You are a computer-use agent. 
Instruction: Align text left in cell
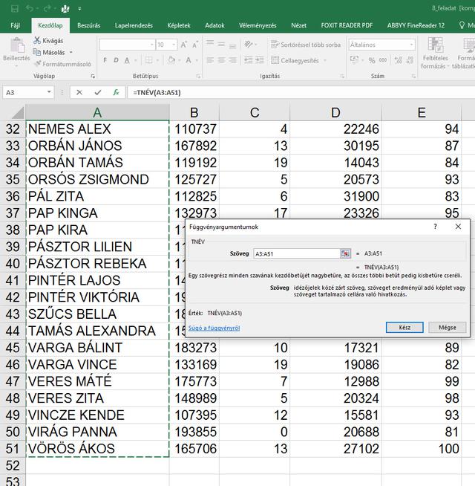[x=210, y=60]
